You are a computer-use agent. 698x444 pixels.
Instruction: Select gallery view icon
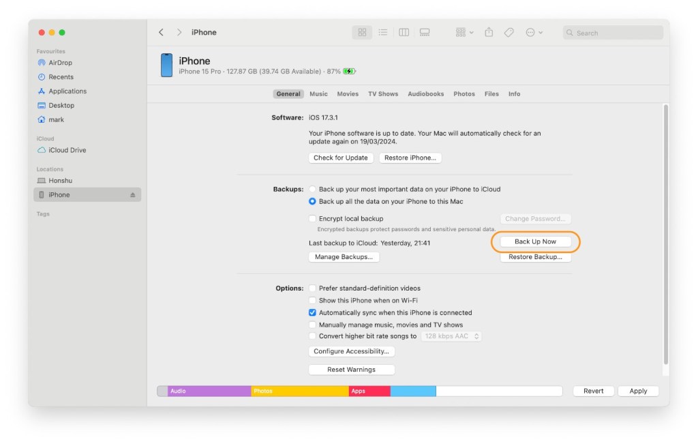point(425,32)
